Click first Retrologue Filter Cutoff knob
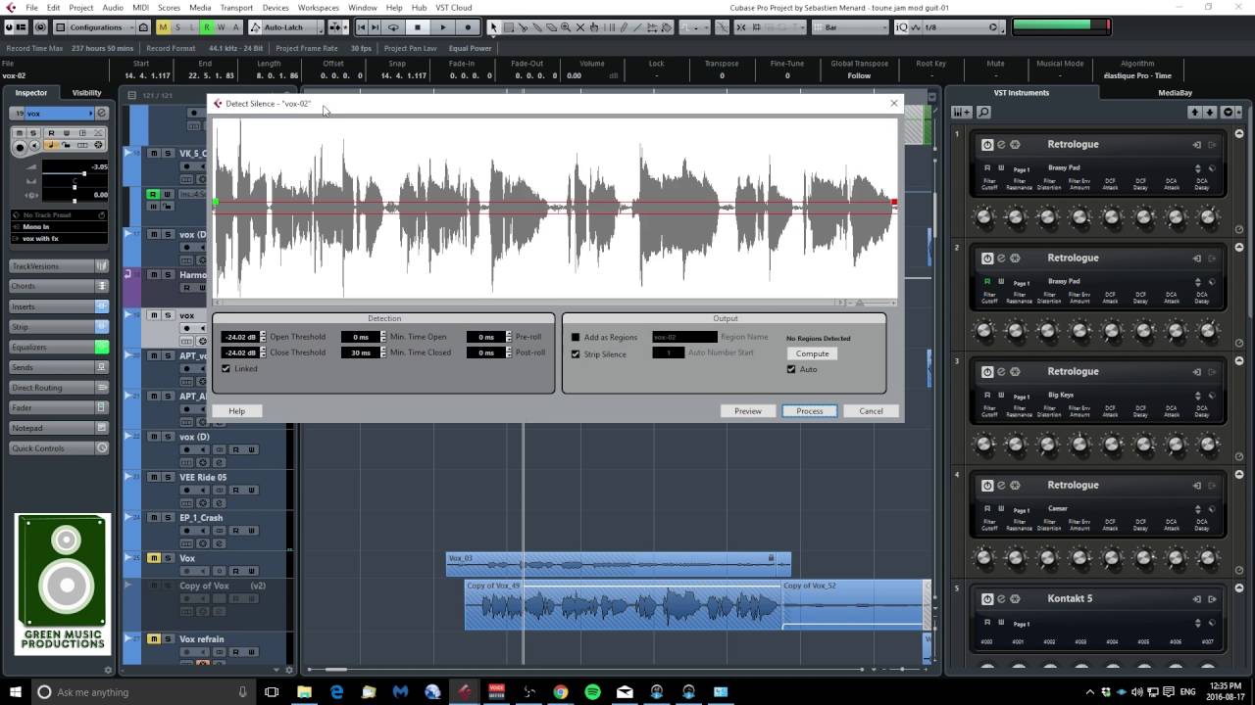1255x705 pixels. [x=985, y=215]
